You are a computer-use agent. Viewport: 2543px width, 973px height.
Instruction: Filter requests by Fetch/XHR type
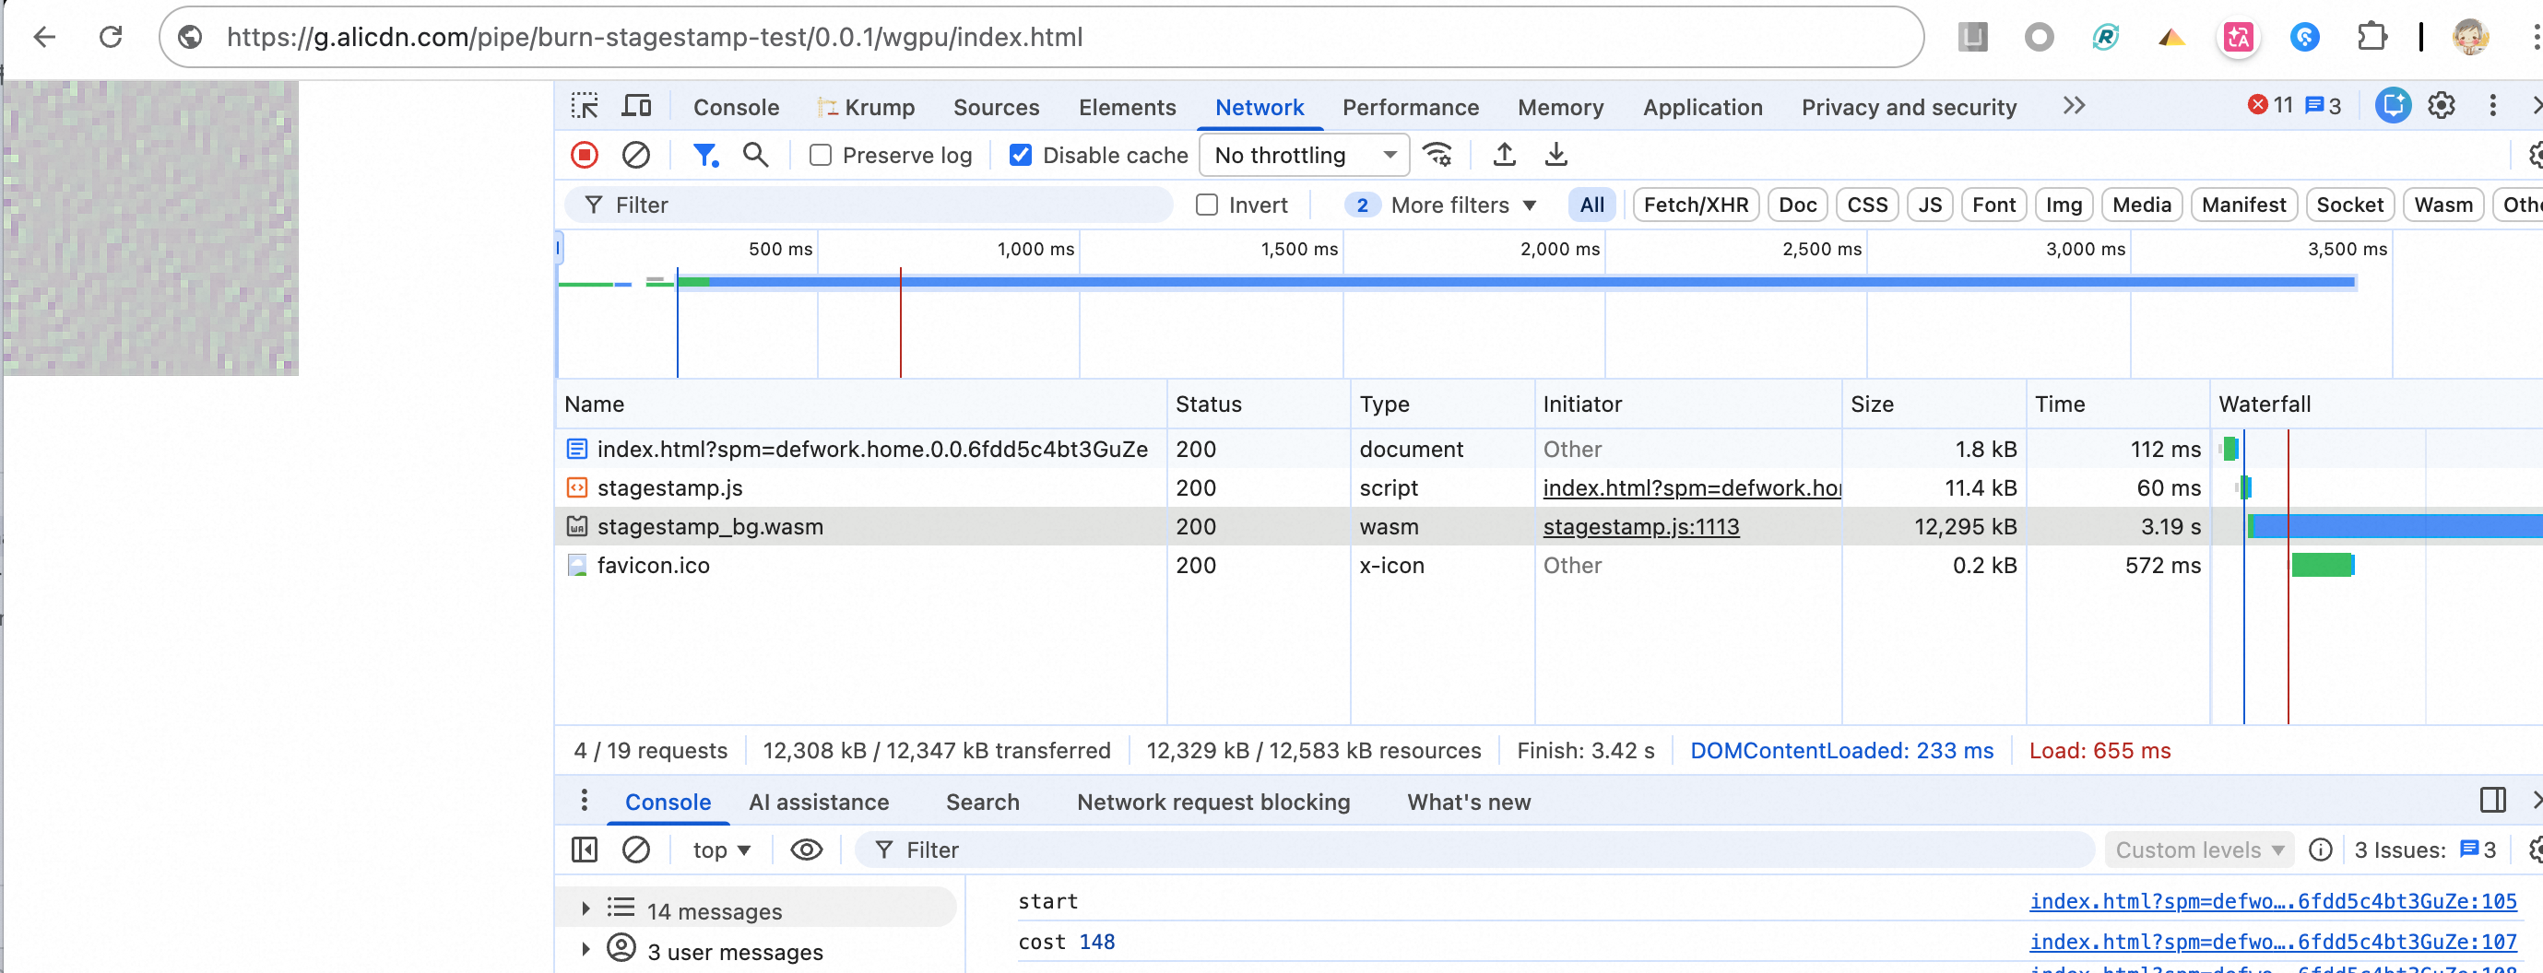pos(1695,205)
